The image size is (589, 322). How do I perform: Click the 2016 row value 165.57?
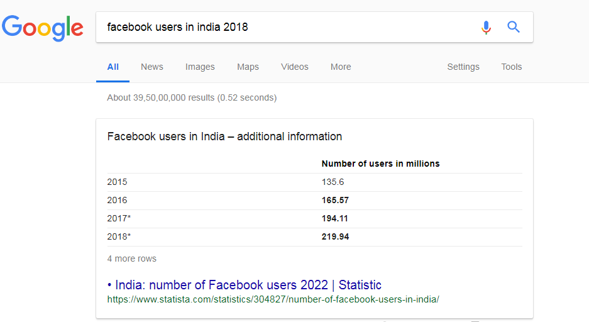click(335, 200)
